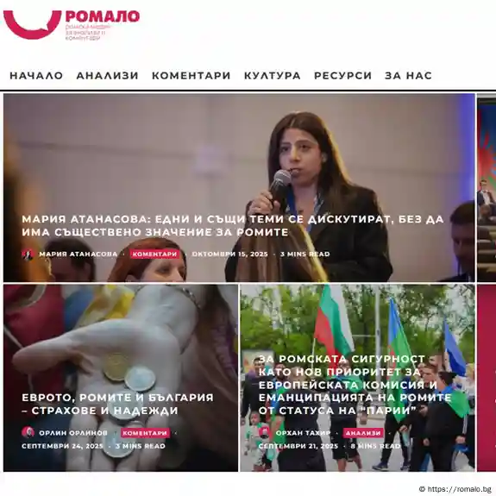Open the Ресурси menu item
Screen dimensions: 496x496
[343, 76]
